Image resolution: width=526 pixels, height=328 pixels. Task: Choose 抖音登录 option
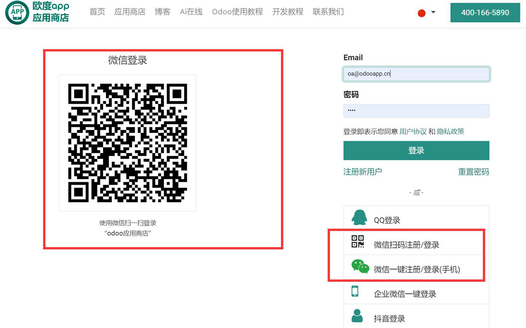(416, 316)
